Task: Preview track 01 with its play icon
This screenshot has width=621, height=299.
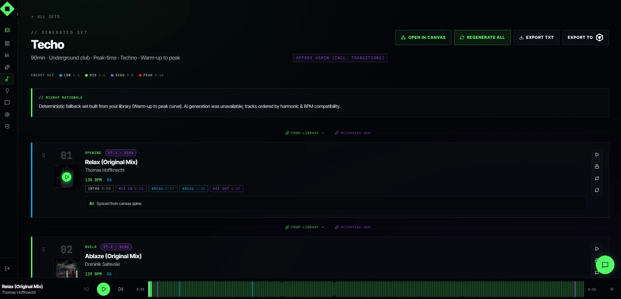Action: coord(597,155)
